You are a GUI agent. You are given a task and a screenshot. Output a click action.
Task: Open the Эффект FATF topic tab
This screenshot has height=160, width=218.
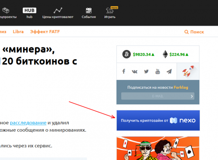coord(45,32)
